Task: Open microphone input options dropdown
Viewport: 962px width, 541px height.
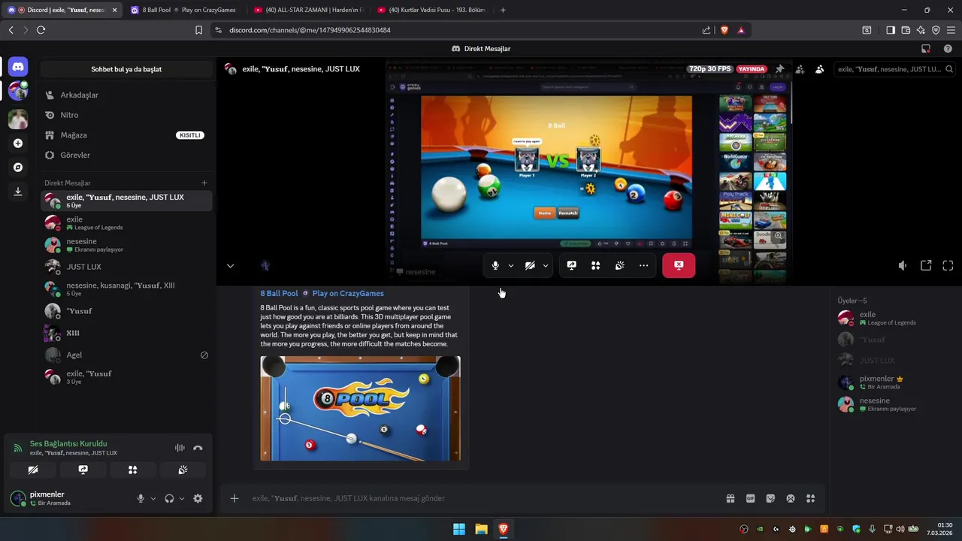Action: [x=511, y=265]
